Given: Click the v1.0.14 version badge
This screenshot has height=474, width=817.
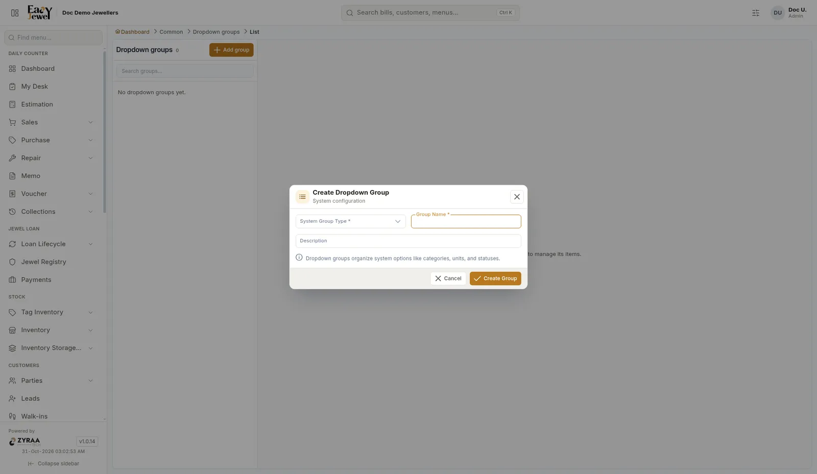Looking at the screenshot, I should (87, 441).
